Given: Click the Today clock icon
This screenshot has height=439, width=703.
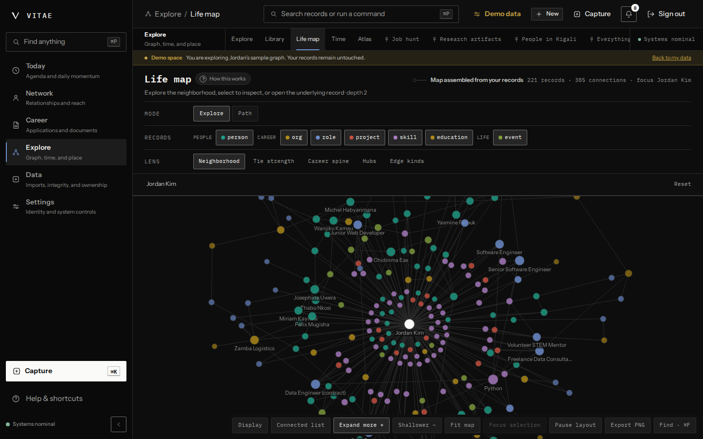Looking at the screenshot, I should point(16,71).
